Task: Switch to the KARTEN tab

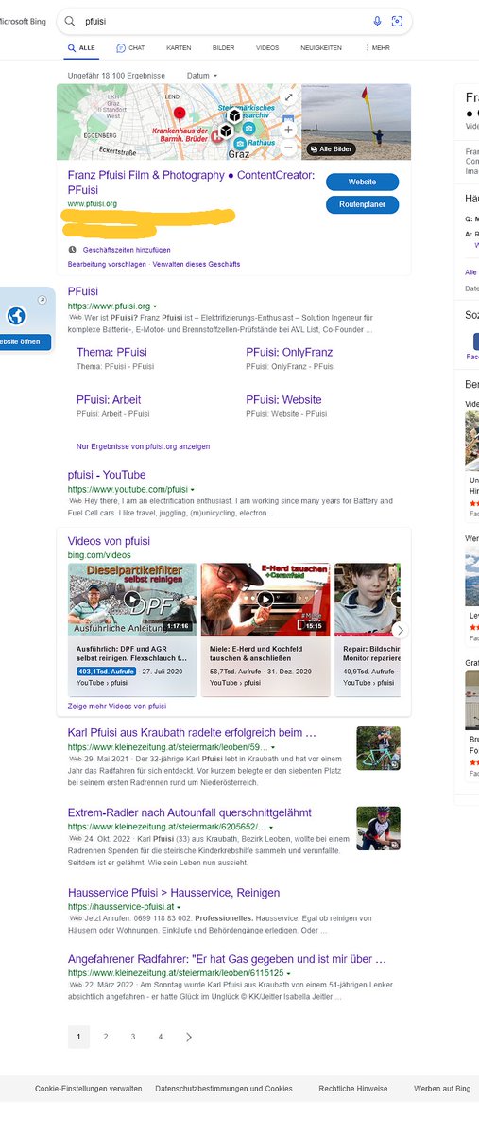Action: tap(179, 47)
